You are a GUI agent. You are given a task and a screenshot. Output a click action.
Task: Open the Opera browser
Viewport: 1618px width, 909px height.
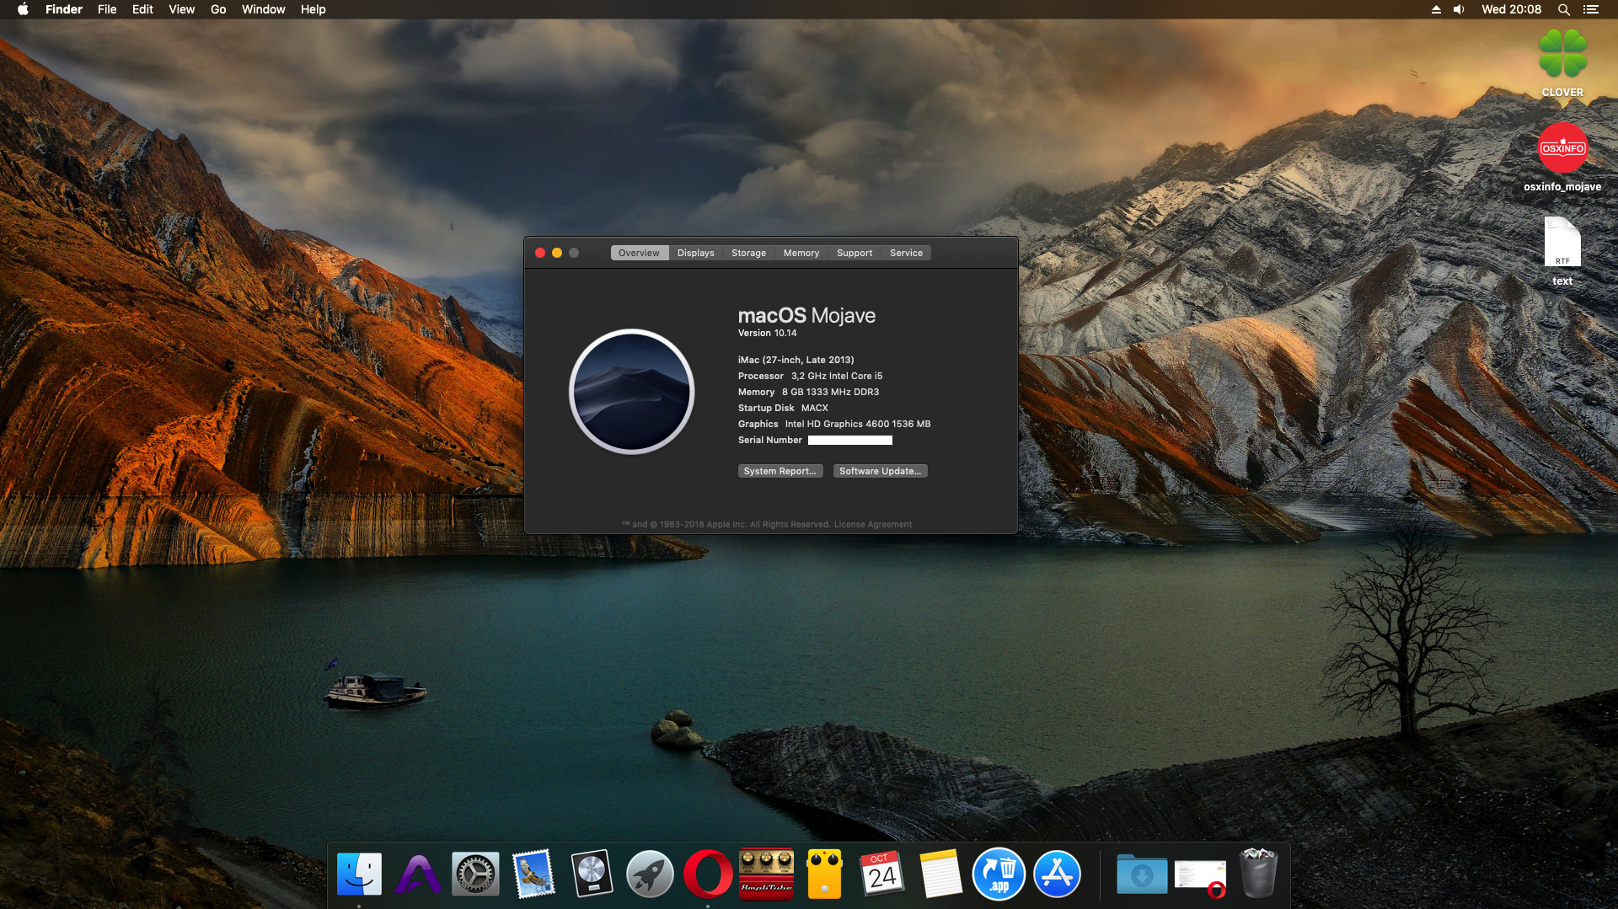(709, 874)
